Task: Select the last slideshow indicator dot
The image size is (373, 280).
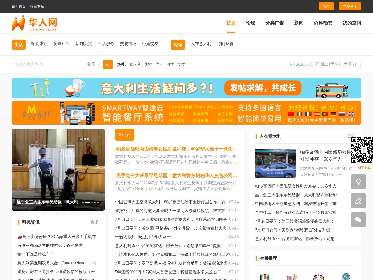Action: point(98,202)
